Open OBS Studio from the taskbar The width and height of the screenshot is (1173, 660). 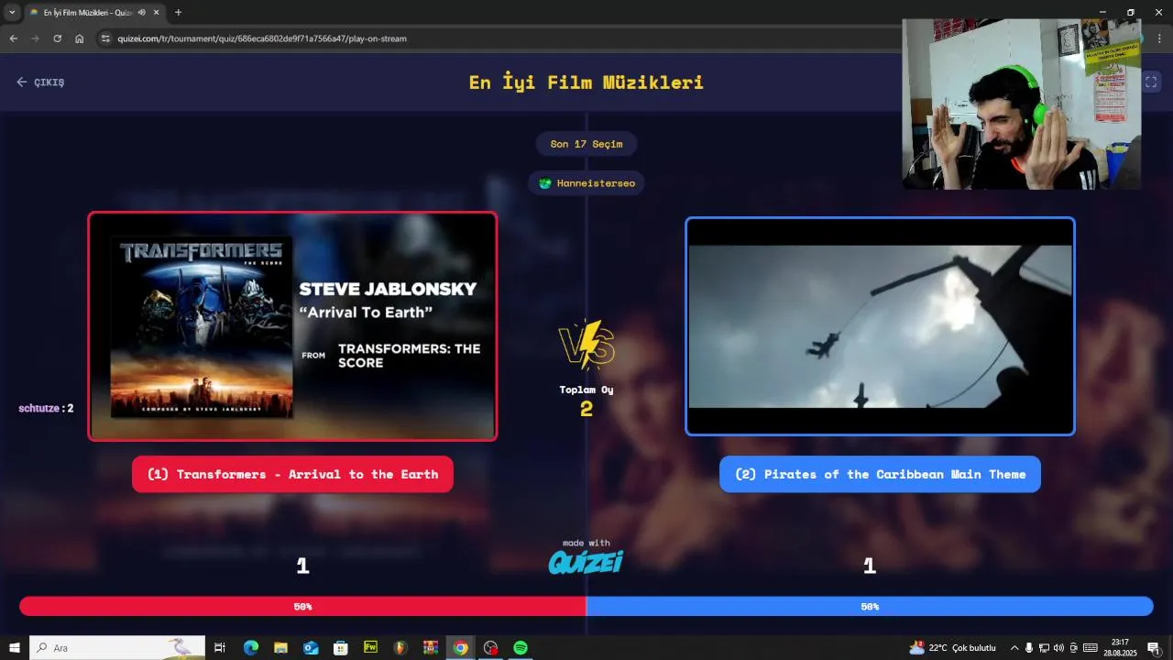(491, 648)
